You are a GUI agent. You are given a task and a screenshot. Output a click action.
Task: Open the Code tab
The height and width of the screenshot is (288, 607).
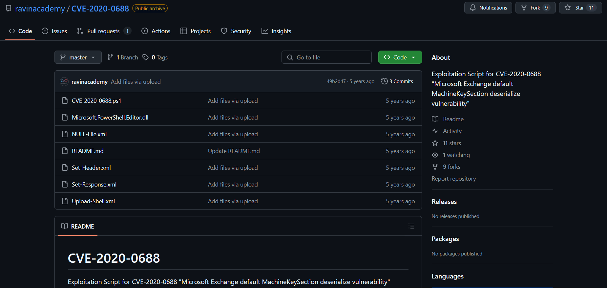[x=20, y=31]
